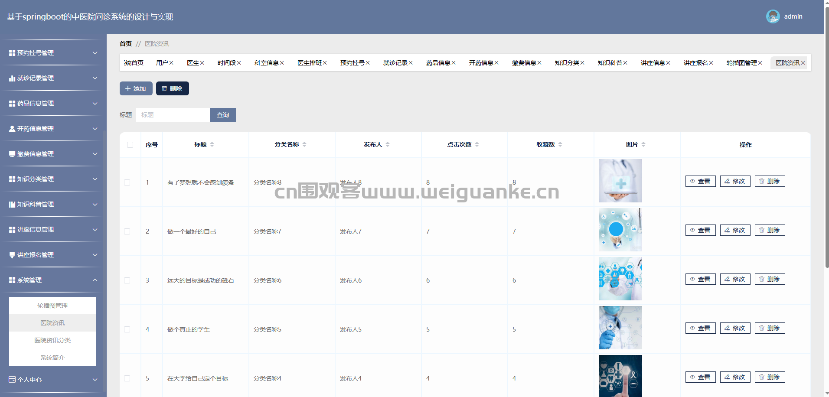Open the image thumbnail in row 1
829x397 pixels.
click(620, 181)
